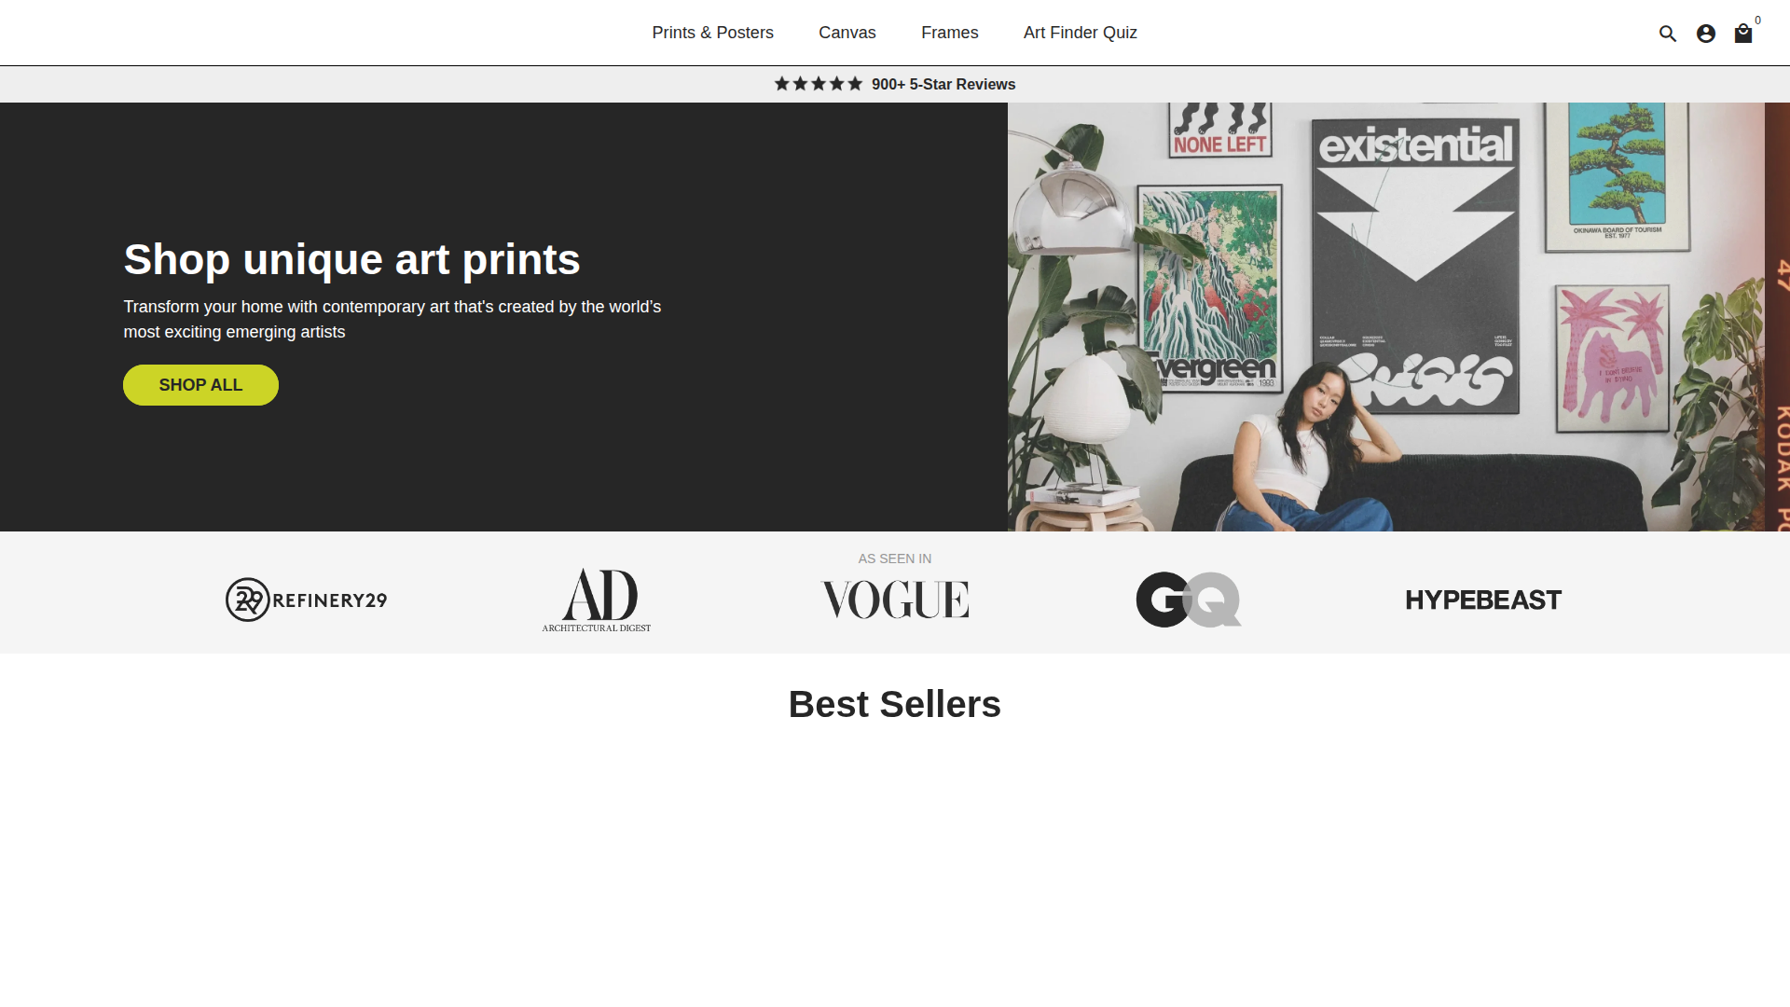
Task: Click the account profile icon
Action: tap(1706, 34)
